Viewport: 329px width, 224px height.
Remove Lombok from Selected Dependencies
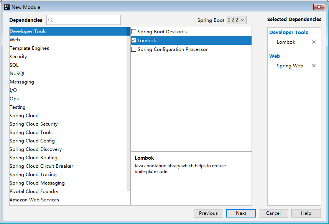(x=314, y=42)
